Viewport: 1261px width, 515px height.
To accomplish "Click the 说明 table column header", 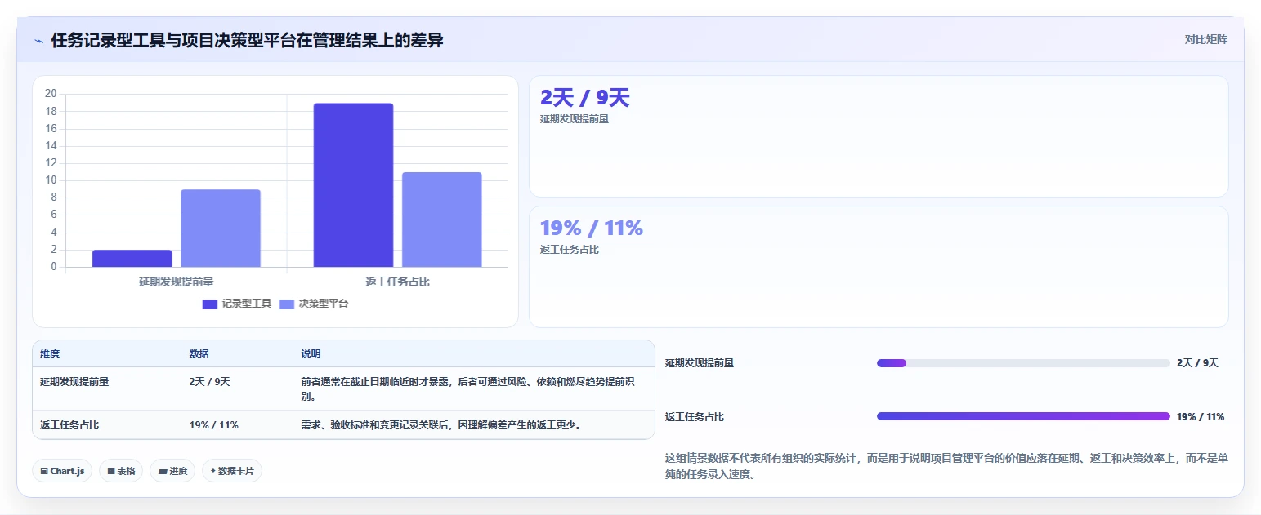I will coord(311,354).
